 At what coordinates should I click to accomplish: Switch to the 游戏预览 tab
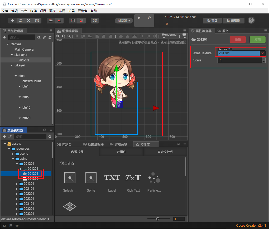click(119, 144)
